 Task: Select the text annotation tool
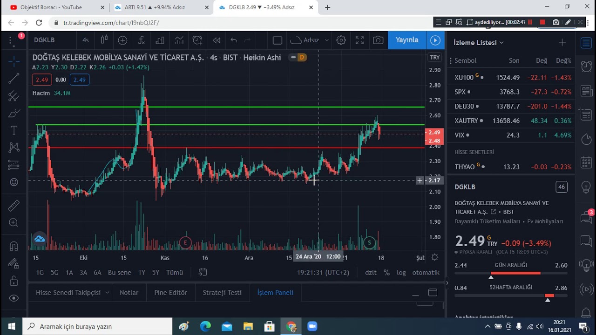[x=14, y=130]
